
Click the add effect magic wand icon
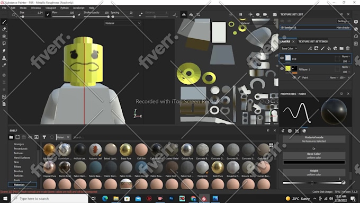310,48
